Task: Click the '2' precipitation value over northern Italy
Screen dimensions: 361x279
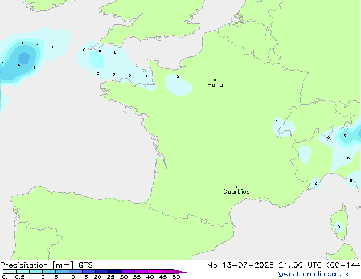Action: click(346, 136)
